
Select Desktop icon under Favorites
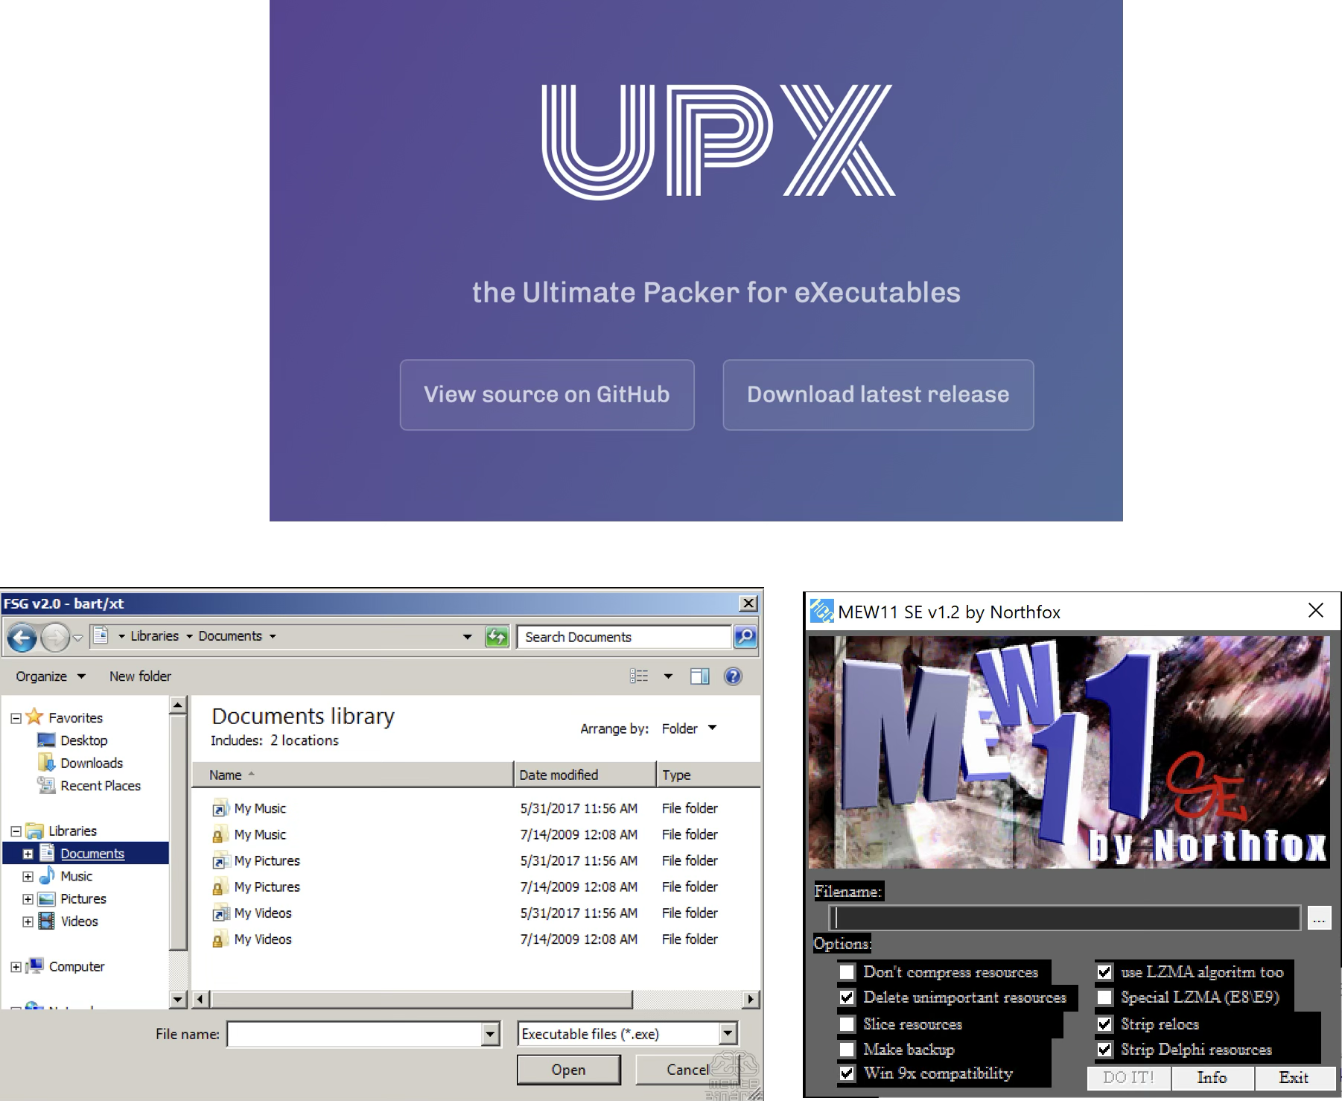46,740
